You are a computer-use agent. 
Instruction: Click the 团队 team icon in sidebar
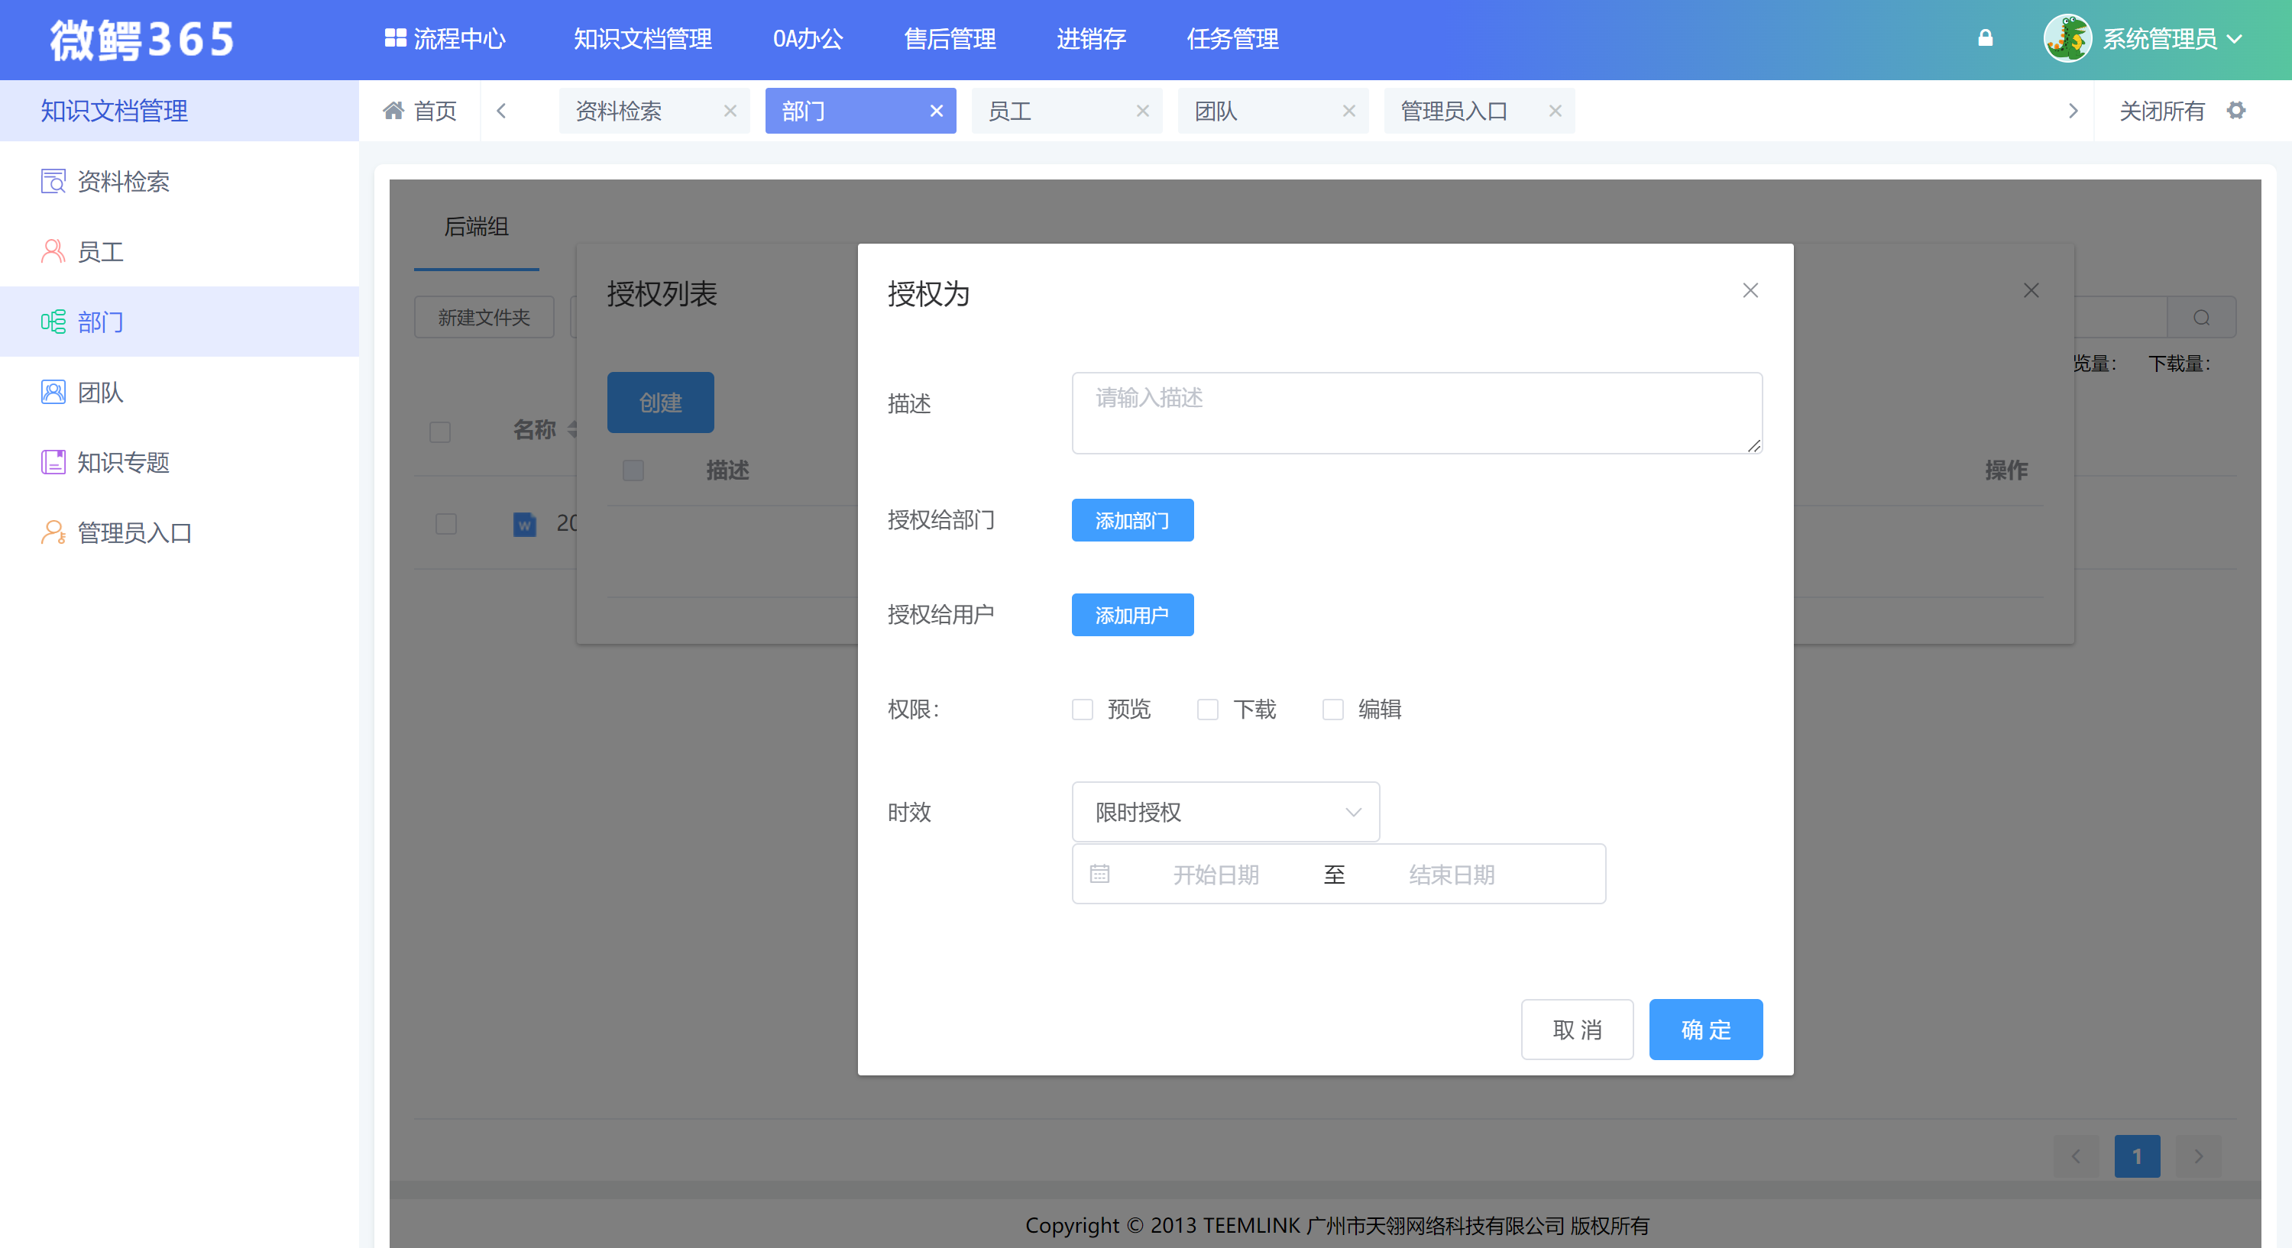point(53,391)
